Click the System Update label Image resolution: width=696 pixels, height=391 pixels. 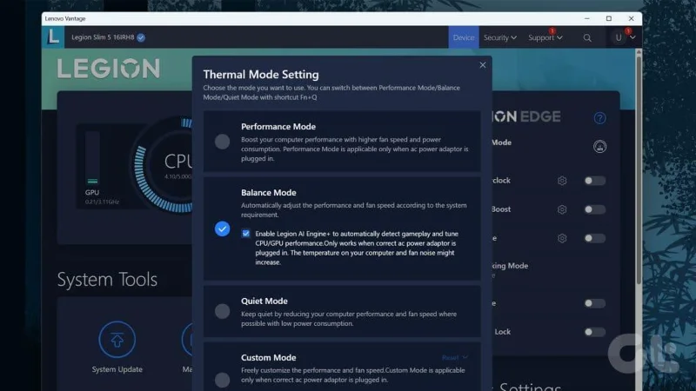click(117, 369)
